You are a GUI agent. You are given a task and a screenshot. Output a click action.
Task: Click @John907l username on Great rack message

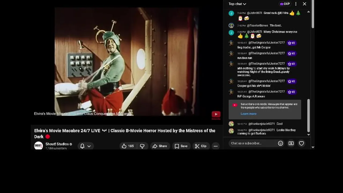click(x=254, y=13)
